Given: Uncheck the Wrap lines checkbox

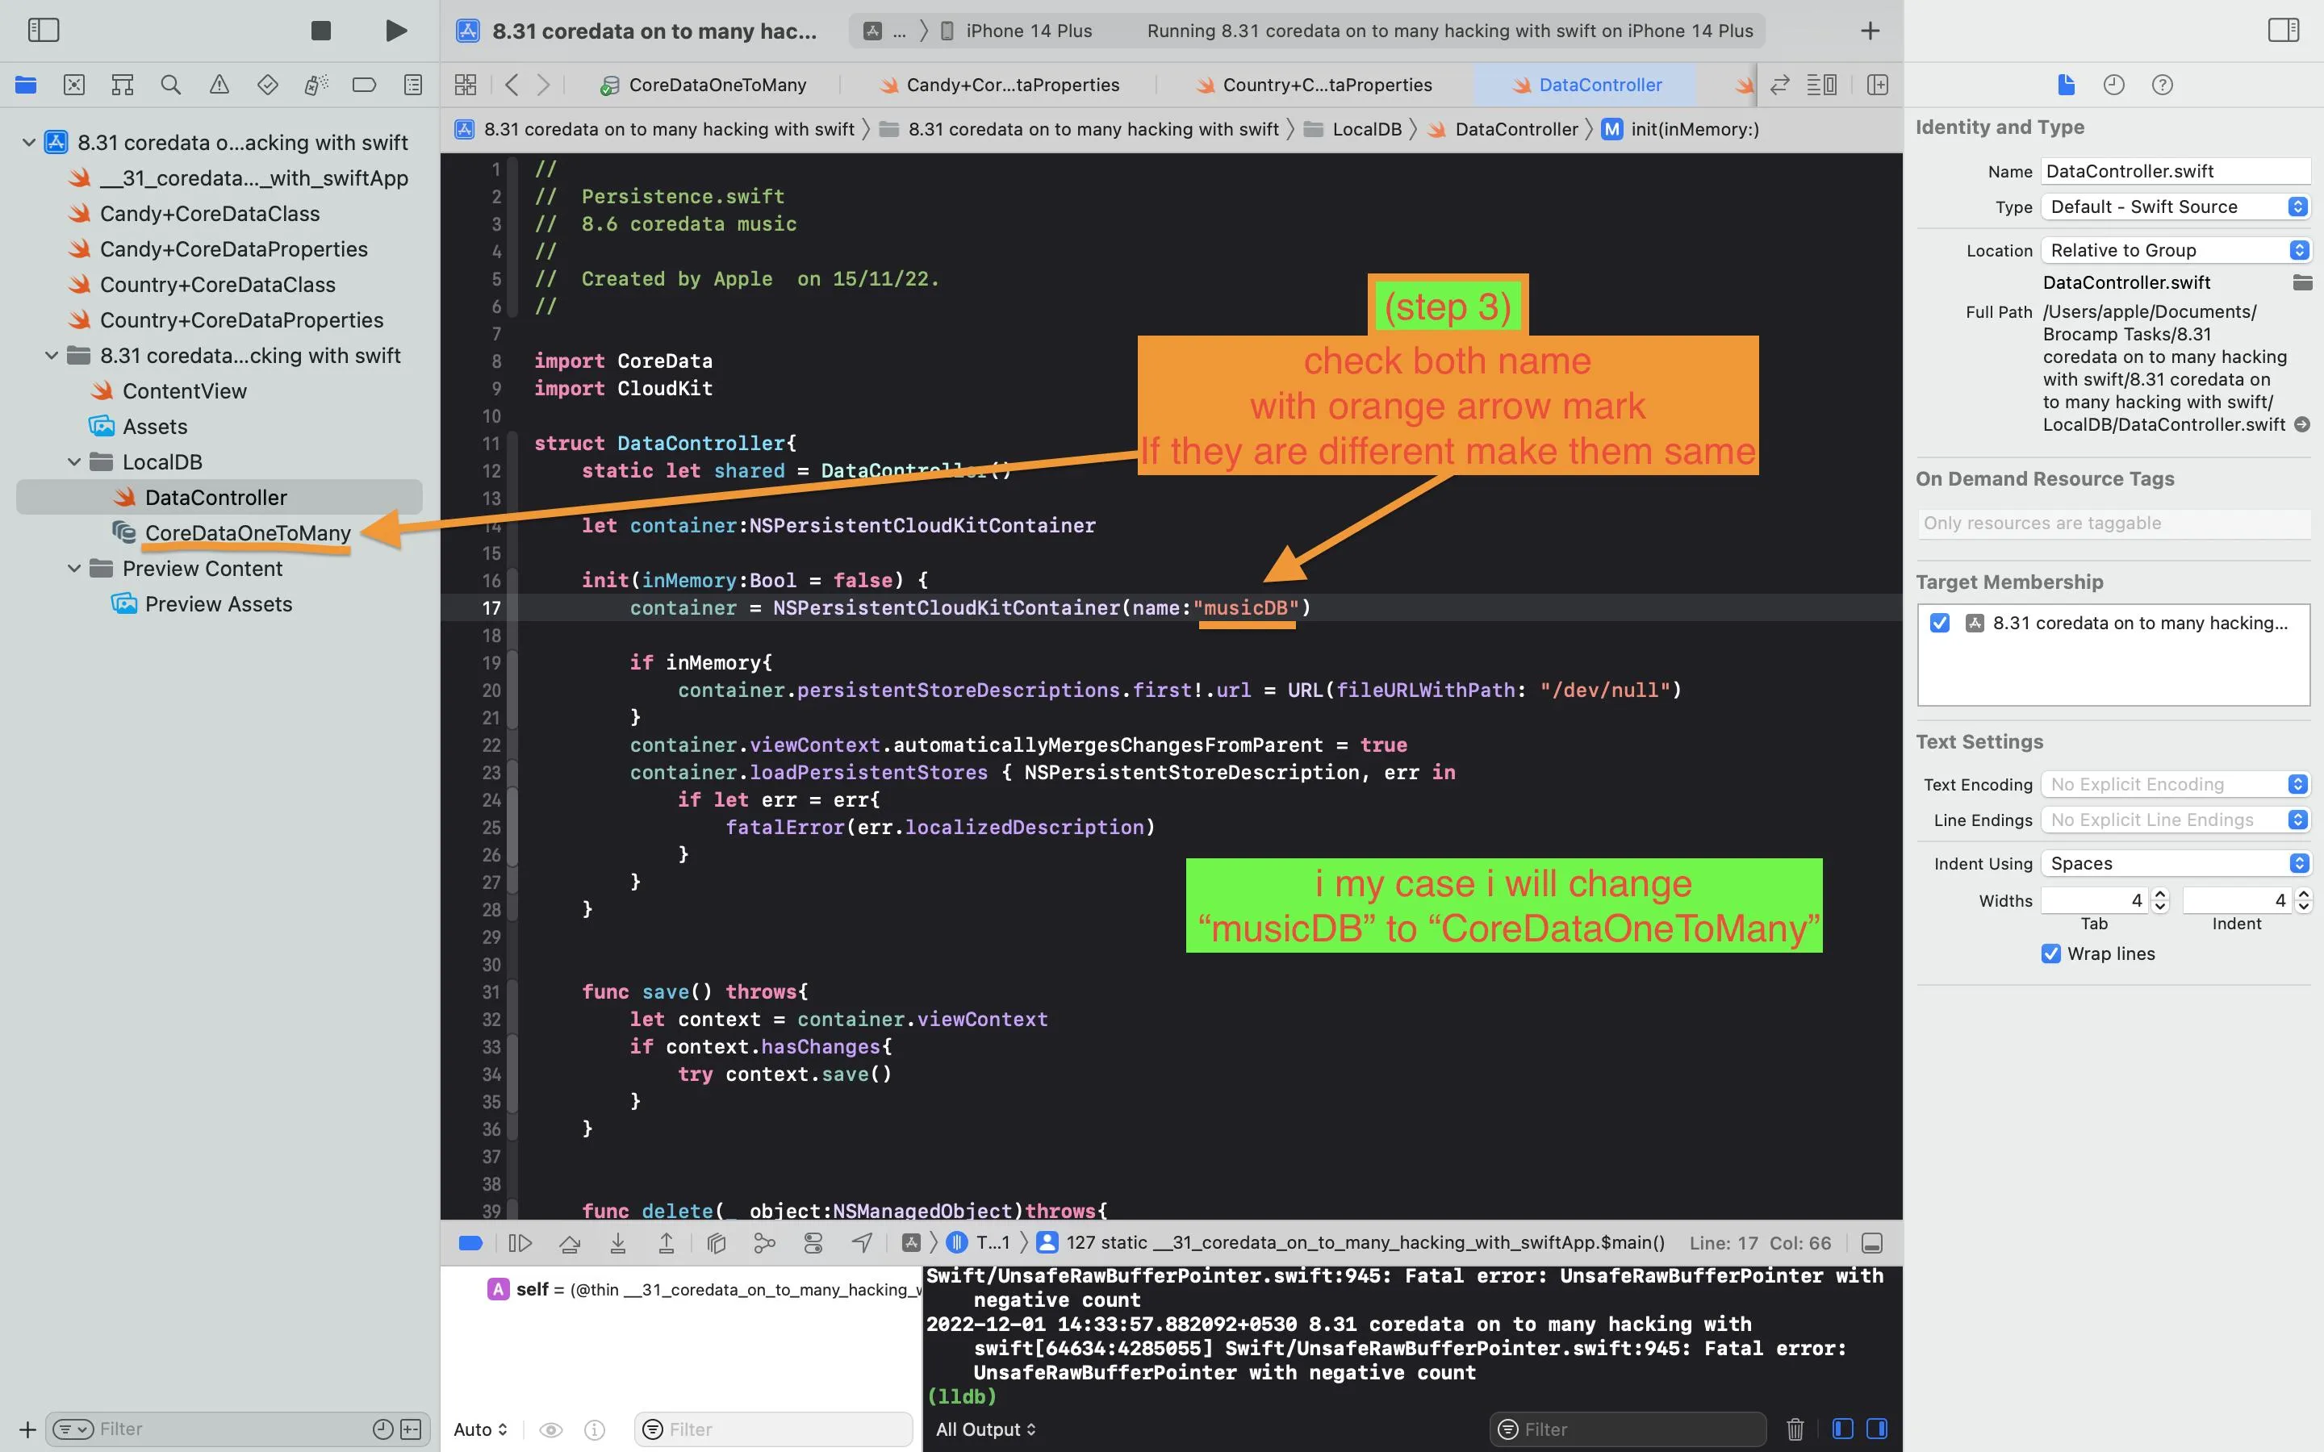Looking at the screenshot, I should tap(2050, 953).
